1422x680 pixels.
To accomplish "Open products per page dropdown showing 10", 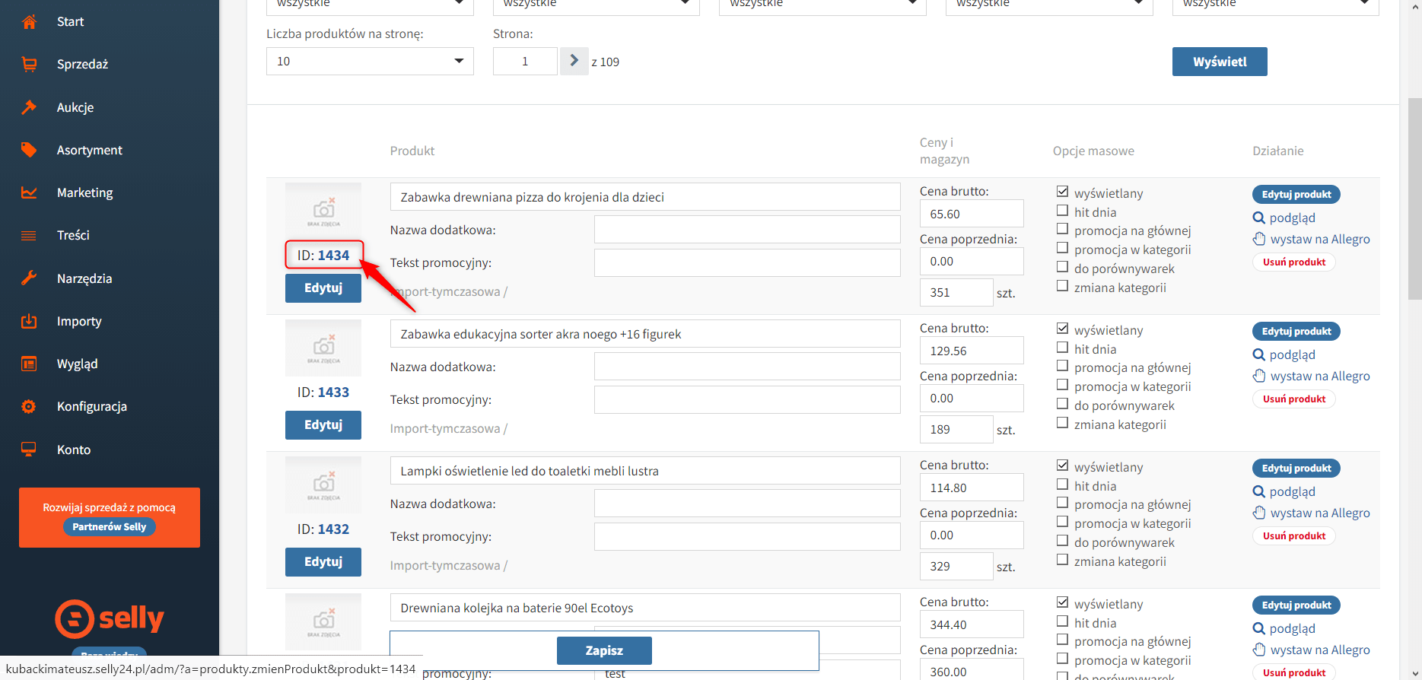I will (x=370, y=62).
